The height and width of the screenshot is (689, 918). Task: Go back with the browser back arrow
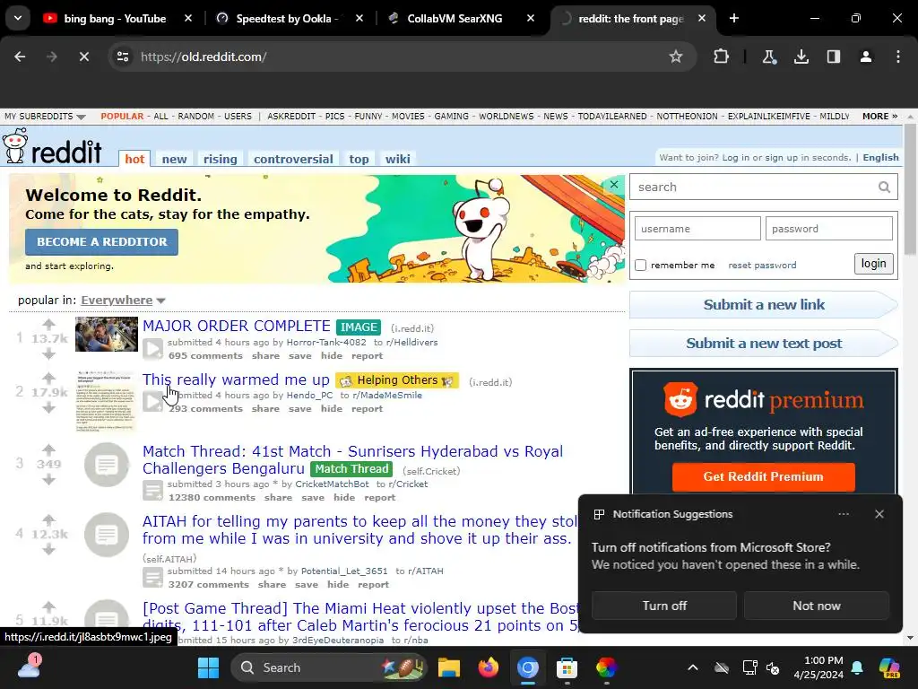[20, 57]
